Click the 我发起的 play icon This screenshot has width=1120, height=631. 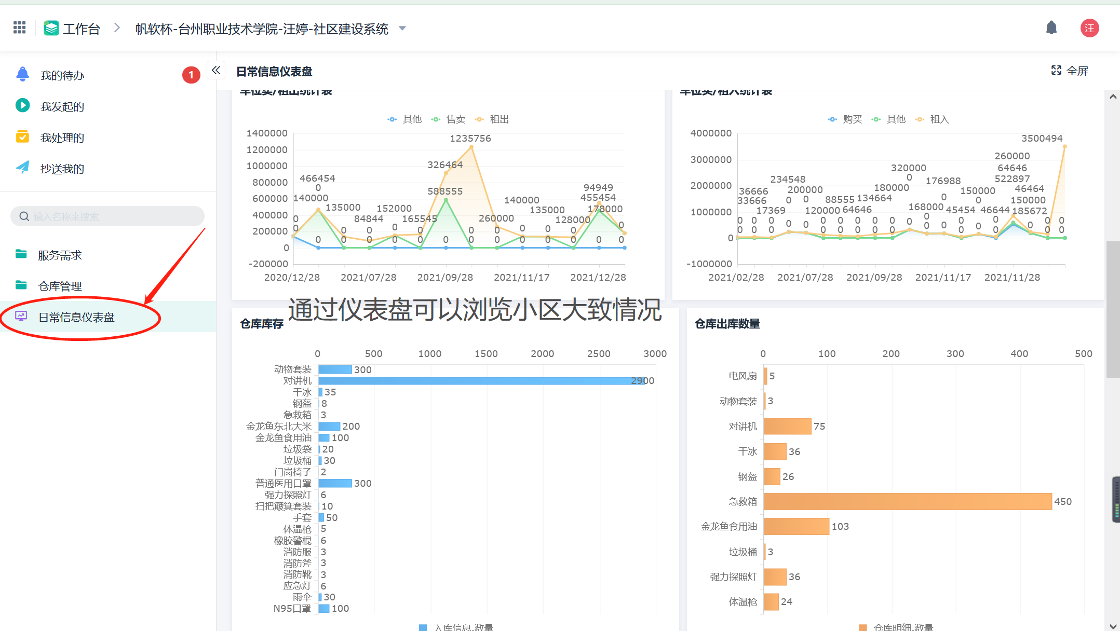22,106
